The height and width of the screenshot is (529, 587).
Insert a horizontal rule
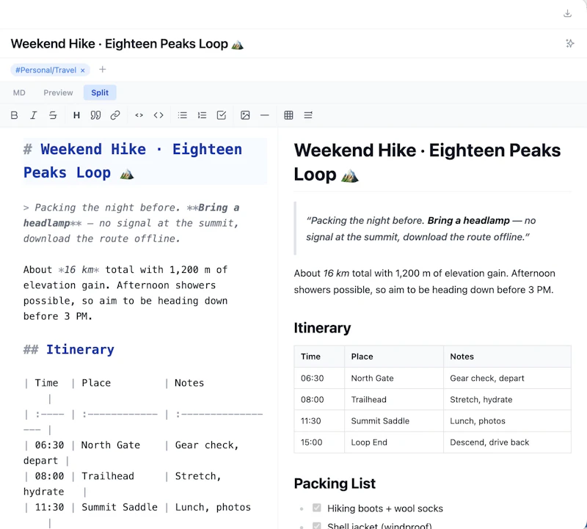click(265, 115)
